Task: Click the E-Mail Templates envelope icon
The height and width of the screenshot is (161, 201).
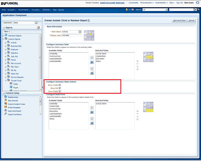Action: (6, 107)
